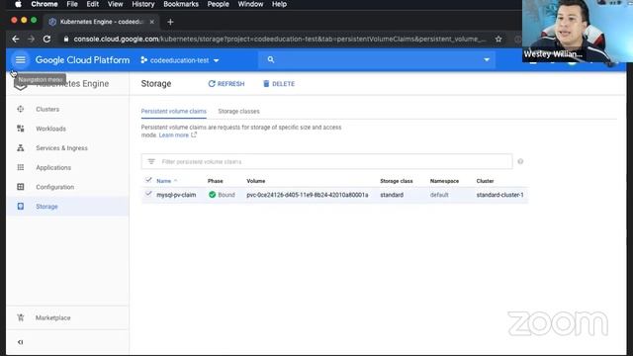This screenshot has width=633, height=356.
Task: Close the Kubernetes Engine browser tab
Action: 151,22
